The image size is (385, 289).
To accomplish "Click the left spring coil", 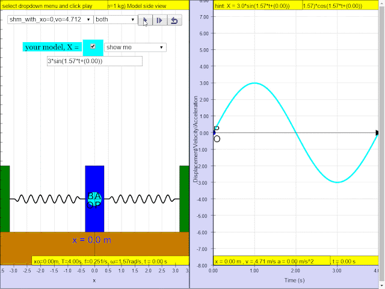I will (48, 199).
